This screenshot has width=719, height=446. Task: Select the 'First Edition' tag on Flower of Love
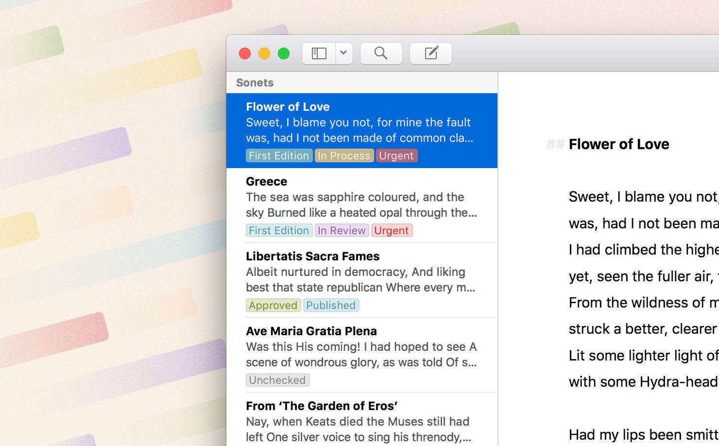279,155
